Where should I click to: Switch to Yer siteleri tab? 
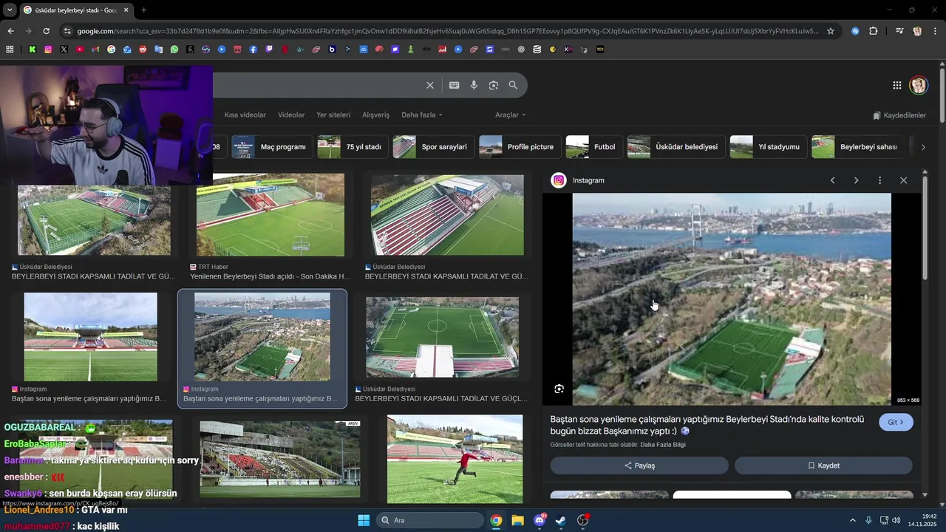(x=333, y=115)
